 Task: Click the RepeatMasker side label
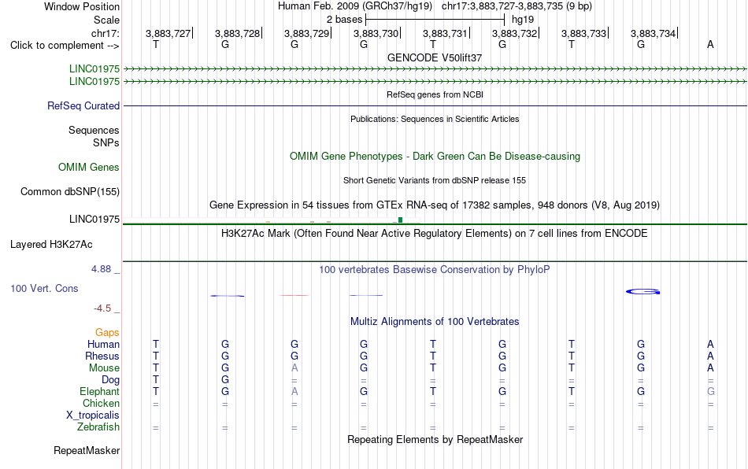tap(87, 450)
